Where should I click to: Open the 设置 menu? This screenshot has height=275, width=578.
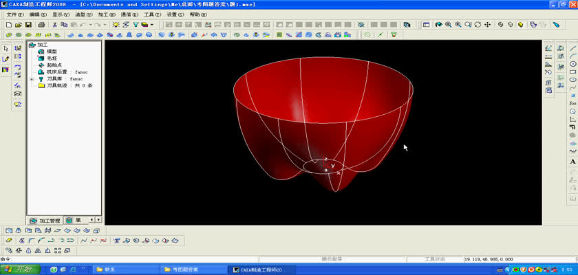[175, 14]
